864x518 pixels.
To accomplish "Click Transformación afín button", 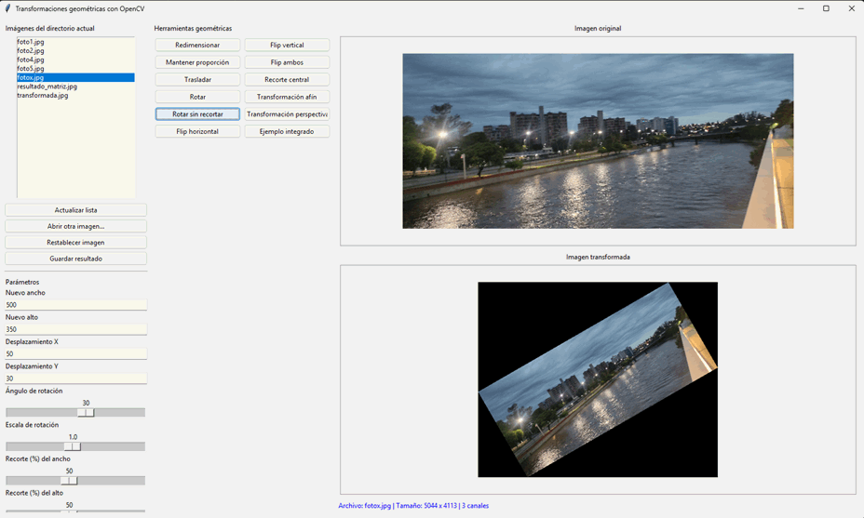I will click(x=287, y=97).
